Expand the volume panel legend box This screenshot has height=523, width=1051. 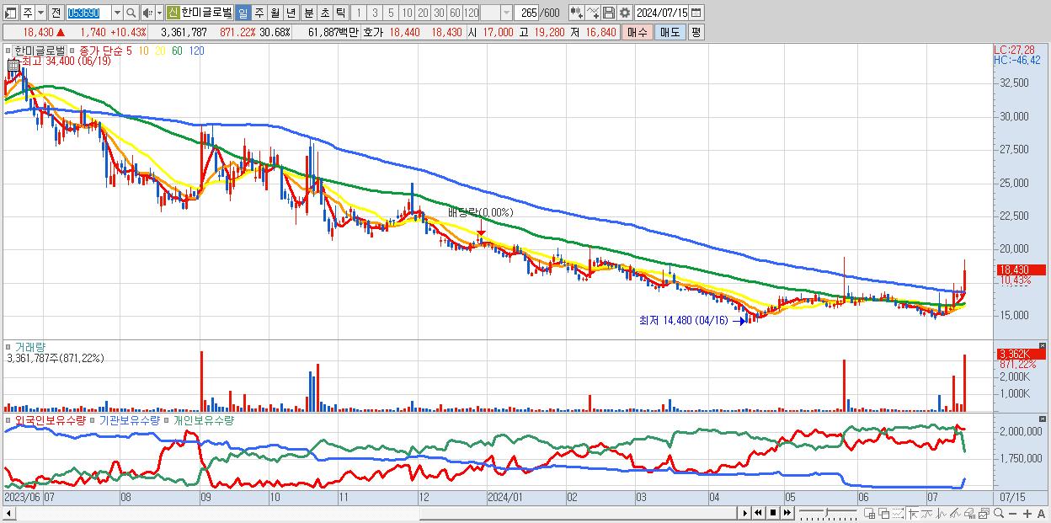(9, 346)
